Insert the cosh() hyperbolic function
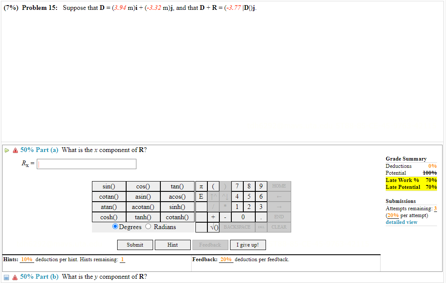 point(109,217)
